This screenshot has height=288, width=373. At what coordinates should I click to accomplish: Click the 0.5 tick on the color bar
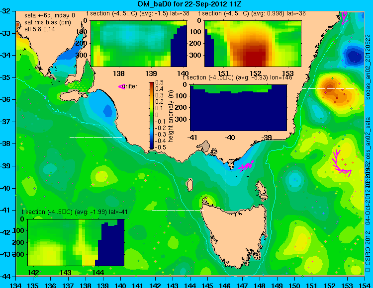pos(159,82)
